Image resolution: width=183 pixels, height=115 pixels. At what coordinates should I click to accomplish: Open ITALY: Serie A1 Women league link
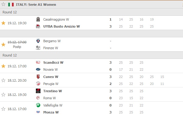click(x=36, y=5)
